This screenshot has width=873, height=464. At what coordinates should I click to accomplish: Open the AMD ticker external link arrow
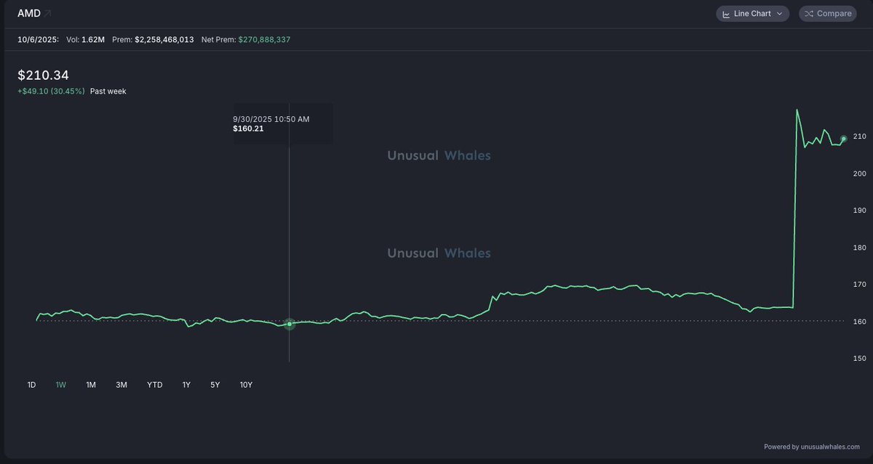pyautogui.click(x=47, y=14)
